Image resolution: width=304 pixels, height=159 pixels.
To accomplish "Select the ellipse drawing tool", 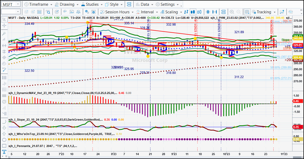I will [4, 140].
